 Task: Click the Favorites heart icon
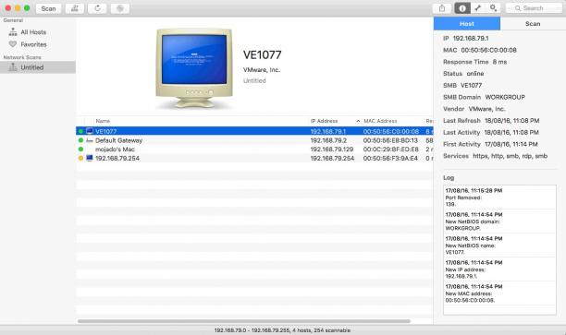point(13,44)
